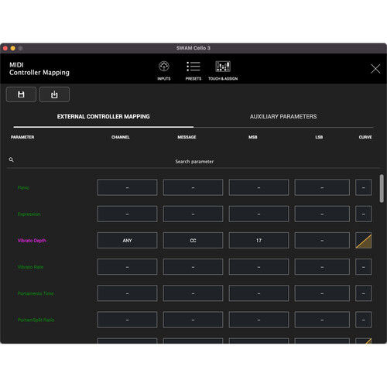
Task: Click the export mapping icon
Action: pos(54,94)
